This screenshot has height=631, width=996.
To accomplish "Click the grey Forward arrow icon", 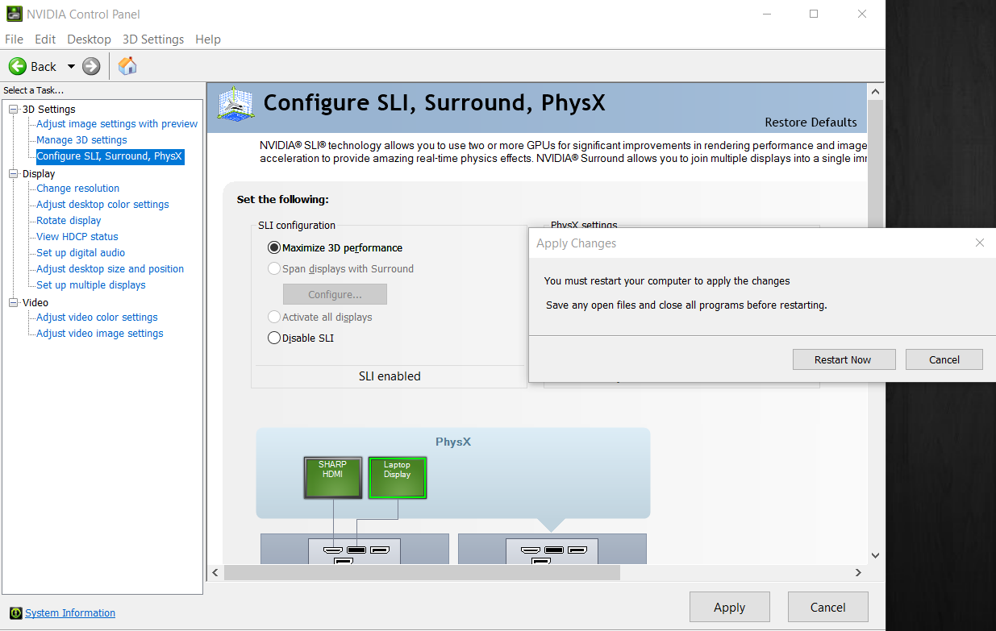I will tap(91, 66).
